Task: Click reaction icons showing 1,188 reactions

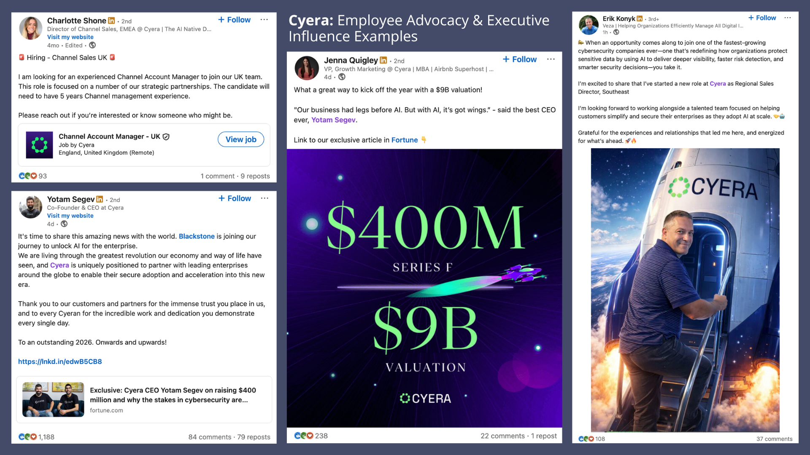Action: tap(27, 437)
